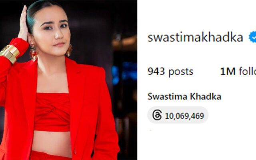Open the 1M followers list
The height and width of the screenshot is (160, 256).
[x=238, y=72]
